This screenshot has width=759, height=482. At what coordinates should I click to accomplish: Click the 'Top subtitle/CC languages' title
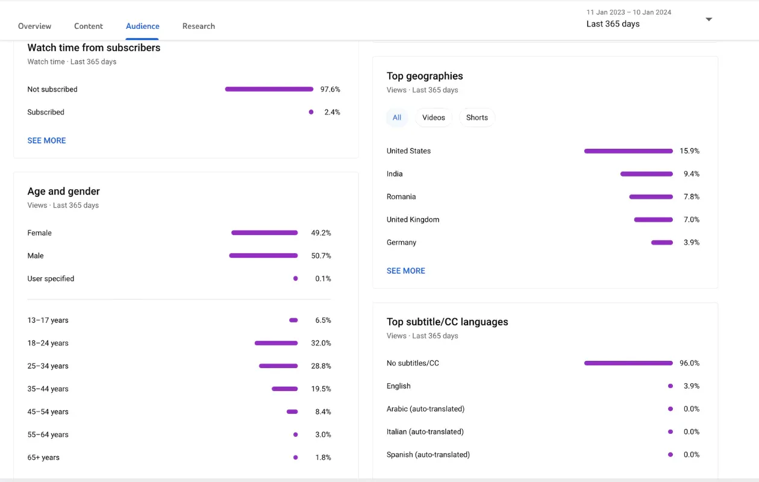[x=448, y=322]
